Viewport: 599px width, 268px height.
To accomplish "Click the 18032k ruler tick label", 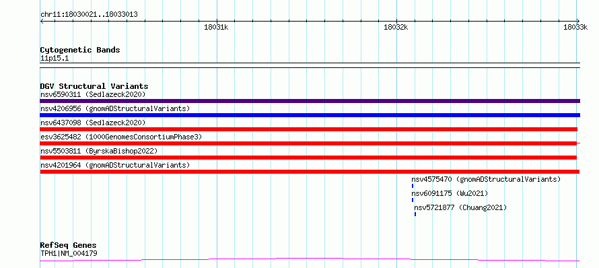I will coord(396,27).
